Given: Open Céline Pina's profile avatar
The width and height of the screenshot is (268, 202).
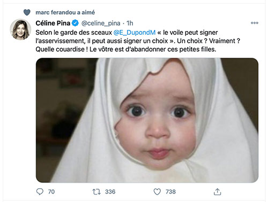Looking at the screenshot, I should tap(20, 29).
